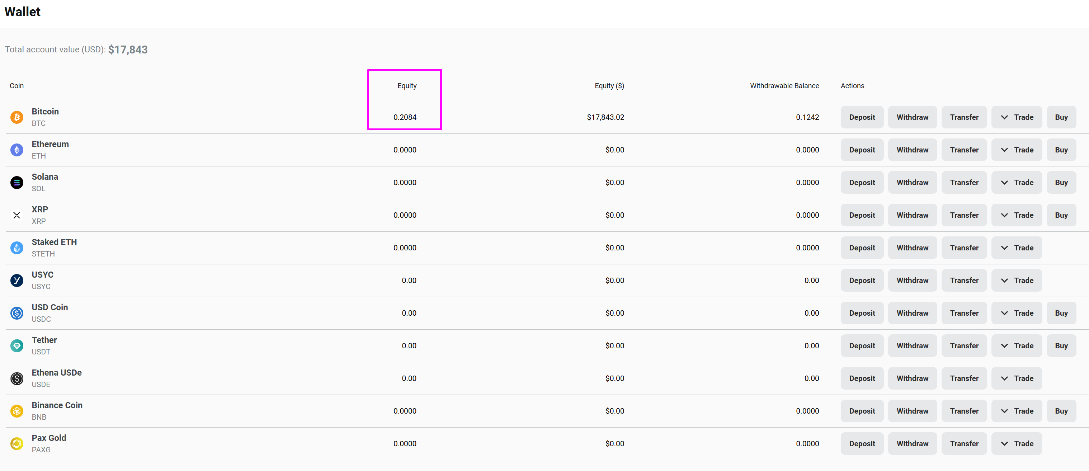Expand the Trade dropdown for USD Coin

click(1017, 313)
